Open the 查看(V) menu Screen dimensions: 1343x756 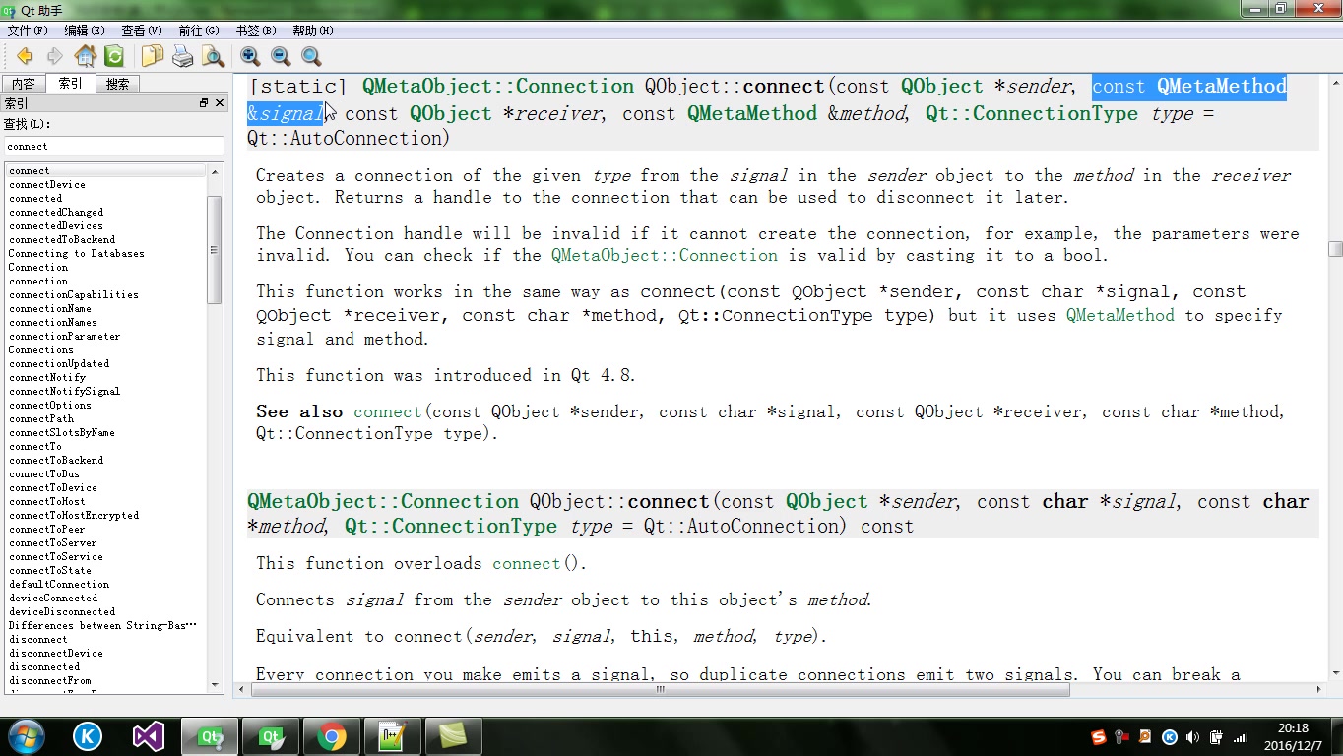pos(142,31)
